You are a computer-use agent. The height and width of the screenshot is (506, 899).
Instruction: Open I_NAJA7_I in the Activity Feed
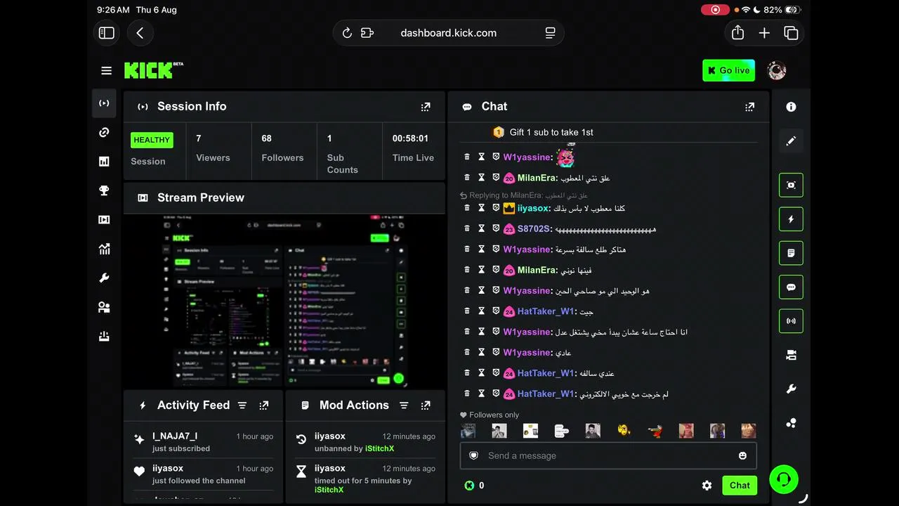pyautogui.click(x=175, y=436)
